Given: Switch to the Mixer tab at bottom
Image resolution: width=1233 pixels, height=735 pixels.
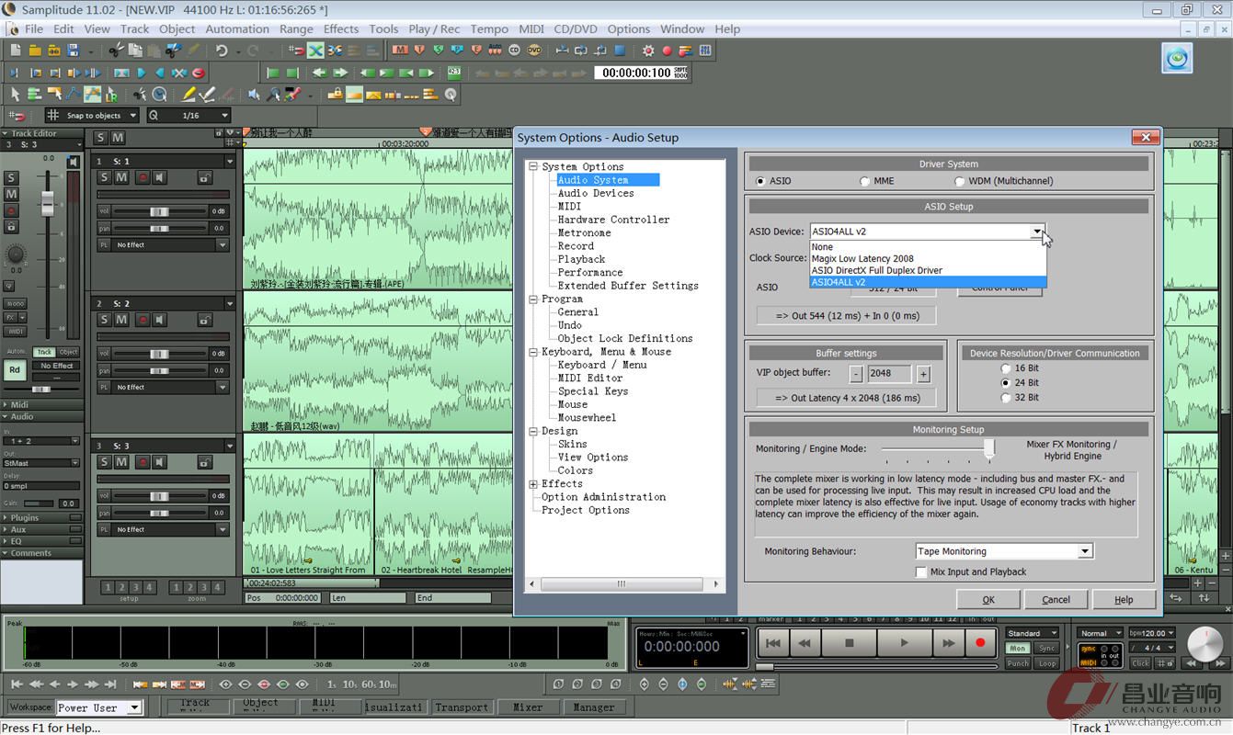Looking at the screenshot, I should pyautogui.click(x=528, y=707).
